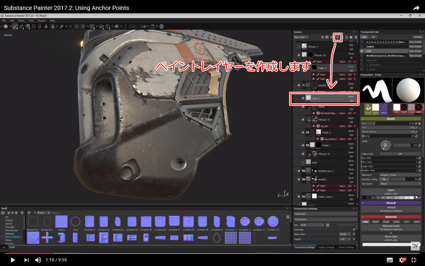Select the Paint brush tool in toolbar
The height and width of the screenshot is (266, 425).
pyautogui.click(x=15, y=26)
